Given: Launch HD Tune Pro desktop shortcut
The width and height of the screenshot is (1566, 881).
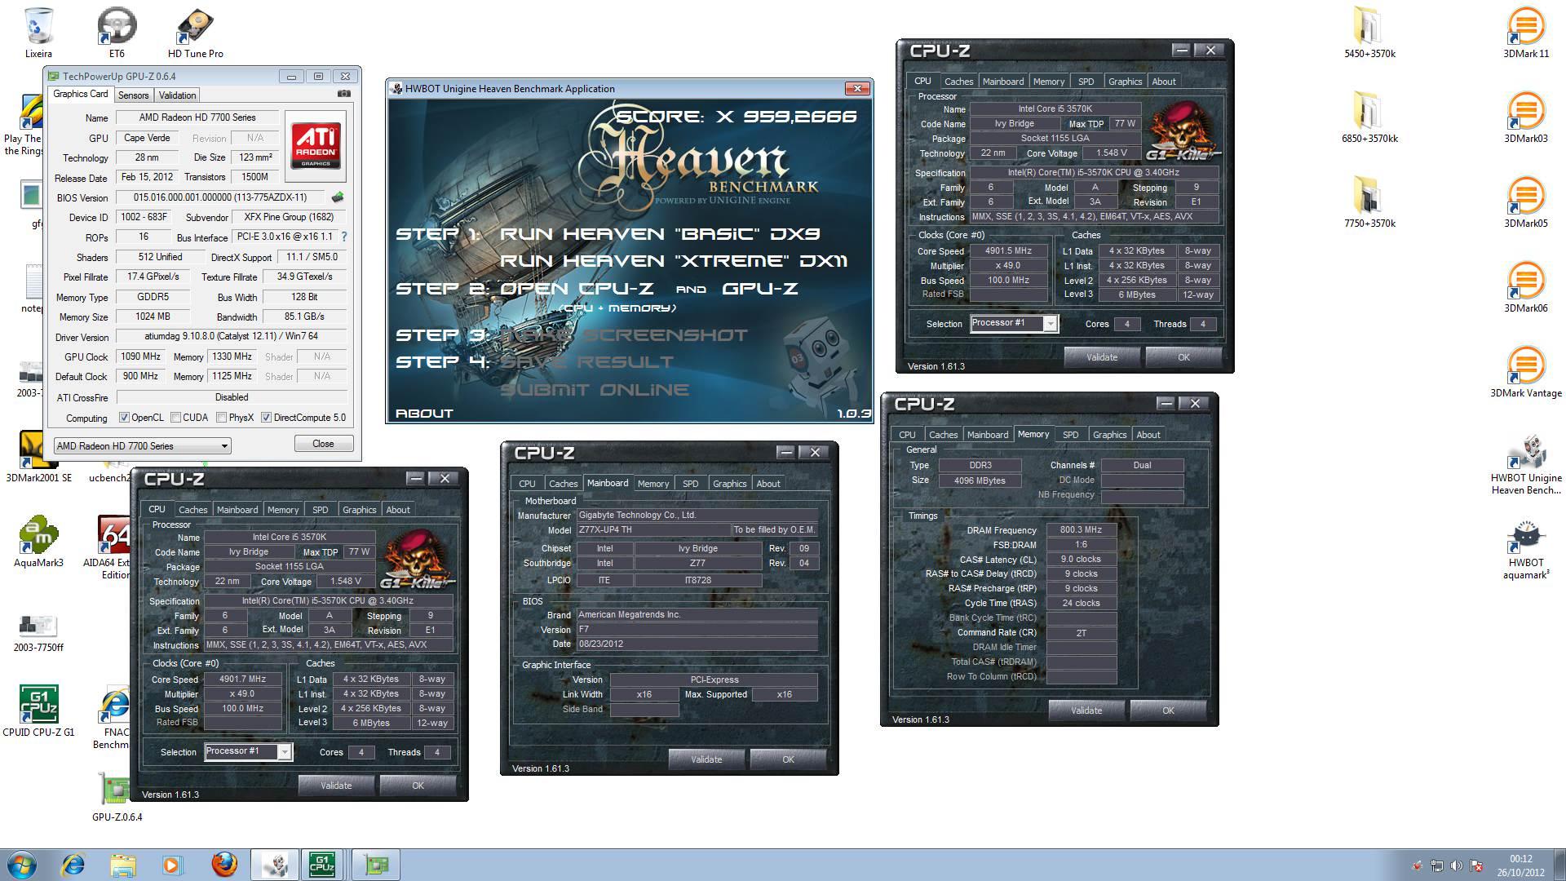Looking at the screenshot, I should [195, 33].
